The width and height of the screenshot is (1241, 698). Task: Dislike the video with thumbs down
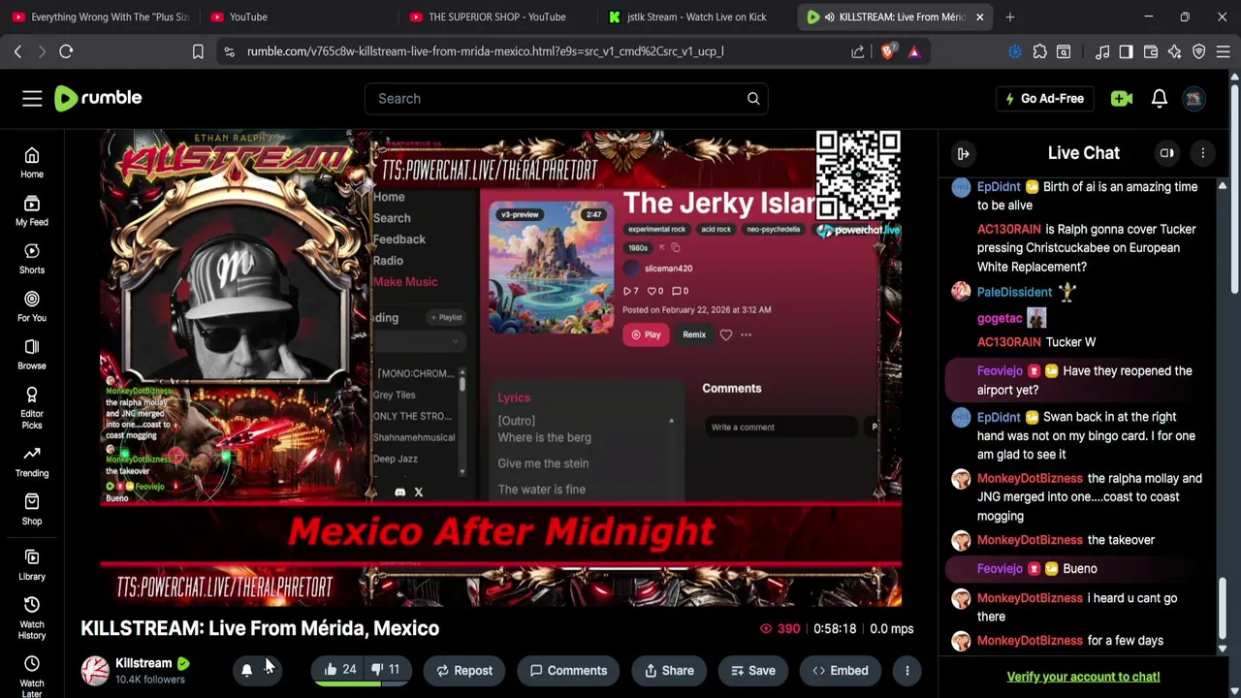tap(385, 670)
